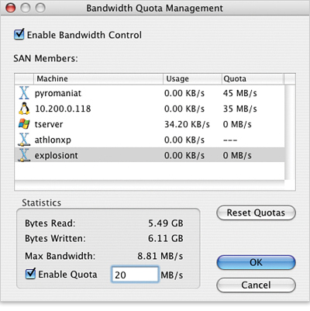
Task: Click the vertical scrollbar of SAN Members list
Action: click(290, 133)
